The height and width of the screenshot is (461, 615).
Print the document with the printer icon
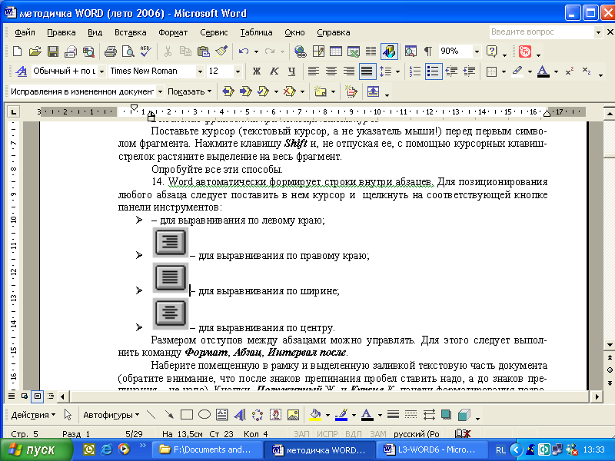110,51
